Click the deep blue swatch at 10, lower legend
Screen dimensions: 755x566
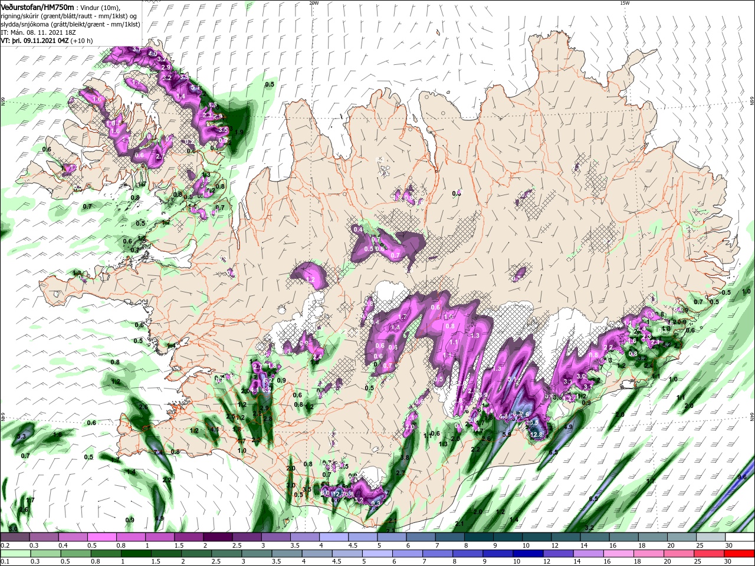pos(528,553)
